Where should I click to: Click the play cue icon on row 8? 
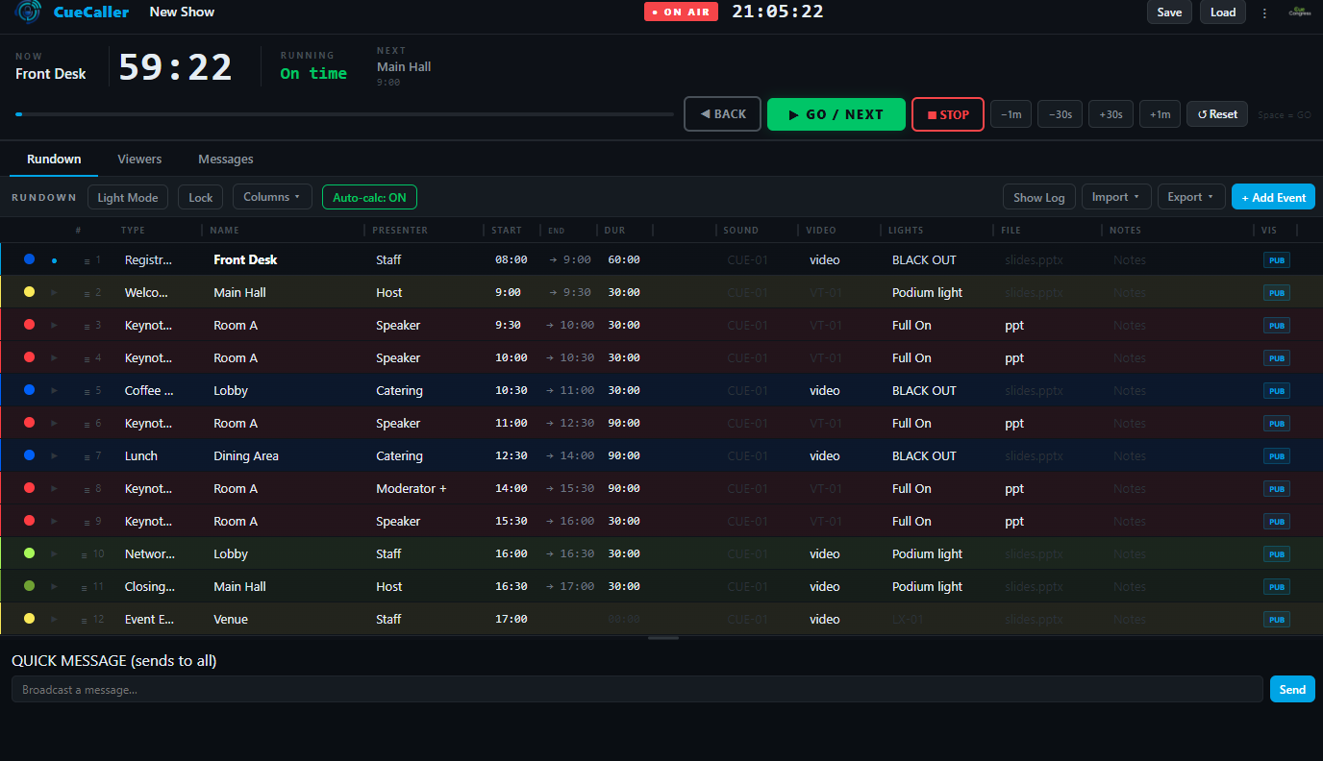(x=54, y=488)
